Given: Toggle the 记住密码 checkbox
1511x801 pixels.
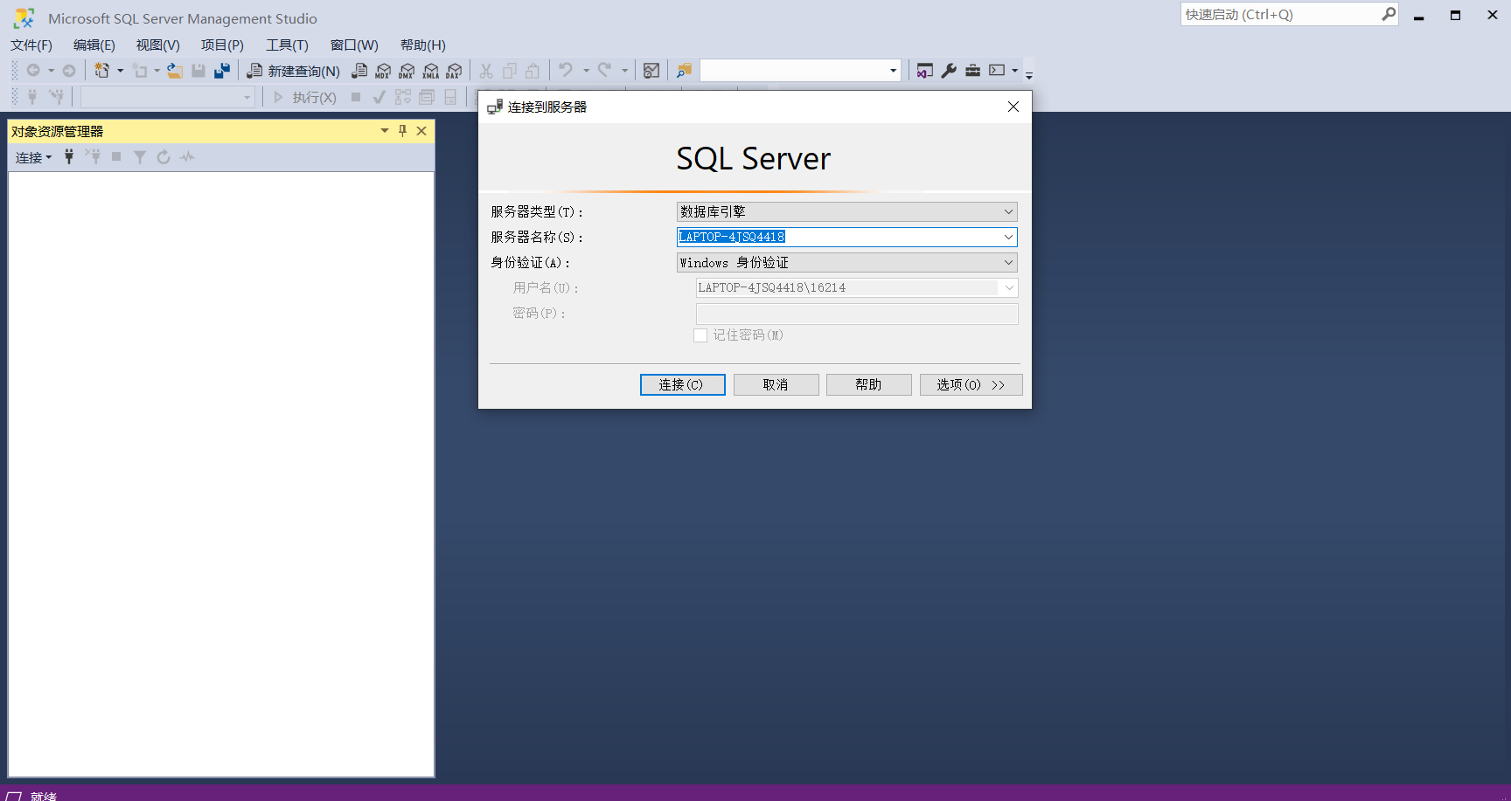Looking at the screenshot, I should [700, 335].
